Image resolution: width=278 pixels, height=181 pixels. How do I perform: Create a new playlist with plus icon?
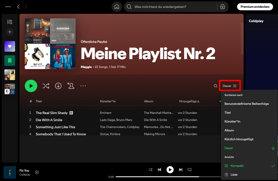click(x=10, y=32)
